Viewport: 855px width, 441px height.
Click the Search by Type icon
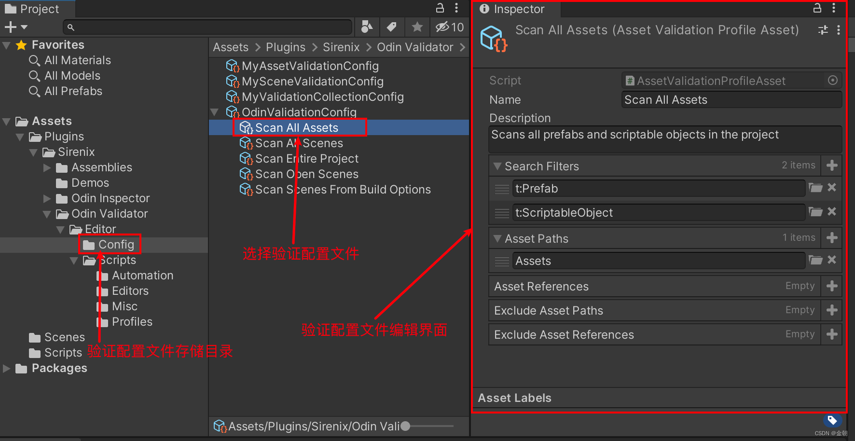367,27
